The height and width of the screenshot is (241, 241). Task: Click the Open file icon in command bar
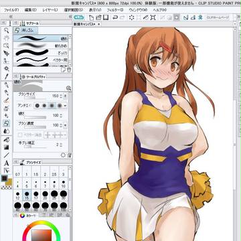pyautogui.click(x=98, y=17)
